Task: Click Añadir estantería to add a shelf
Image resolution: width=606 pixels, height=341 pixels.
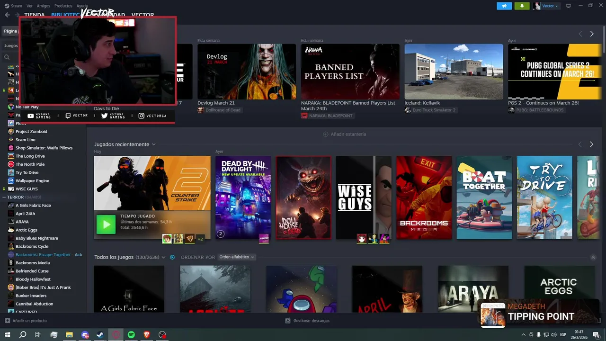Action: pos(344,134)
